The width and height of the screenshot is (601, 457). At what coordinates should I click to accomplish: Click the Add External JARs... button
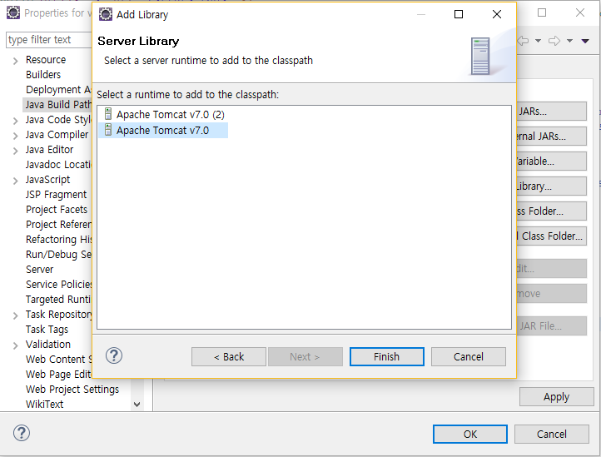[x=552, y=137]
